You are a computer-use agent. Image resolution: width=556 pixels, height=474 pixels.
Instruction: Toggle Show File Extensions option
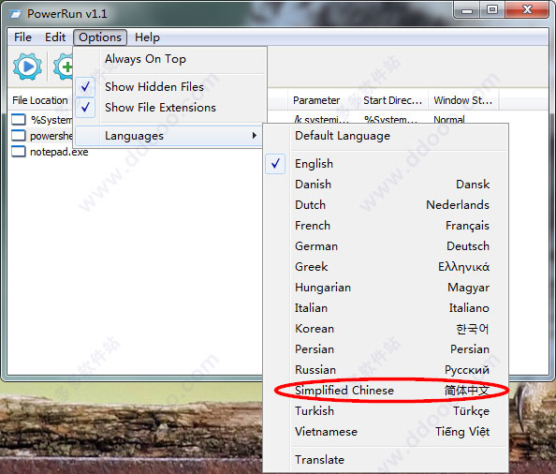tap(169, 108)
